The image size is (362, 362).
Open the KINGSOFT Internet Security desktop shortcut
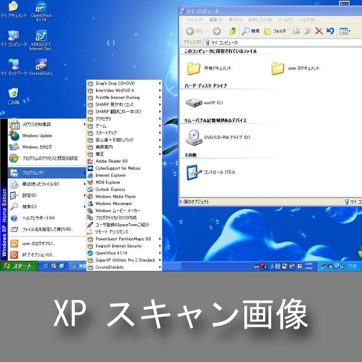coord(41,40)
